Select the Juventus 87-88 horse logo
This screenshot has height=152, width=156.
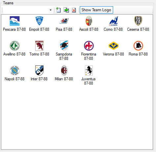(x=89, y=70)
